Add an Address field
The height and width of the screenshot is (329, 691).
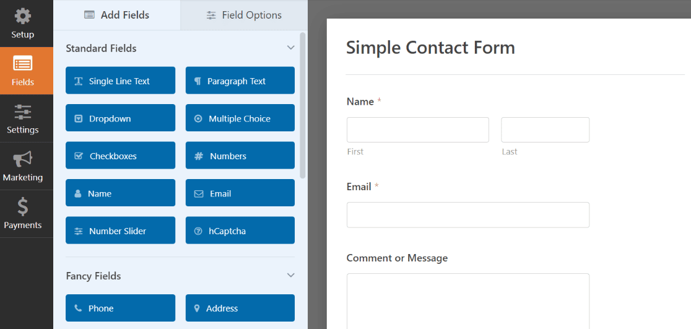click(x=240, y=308)
